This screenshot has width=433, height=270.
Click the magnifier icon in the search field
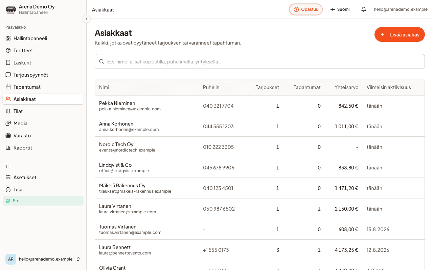click(x=101, y=62)
